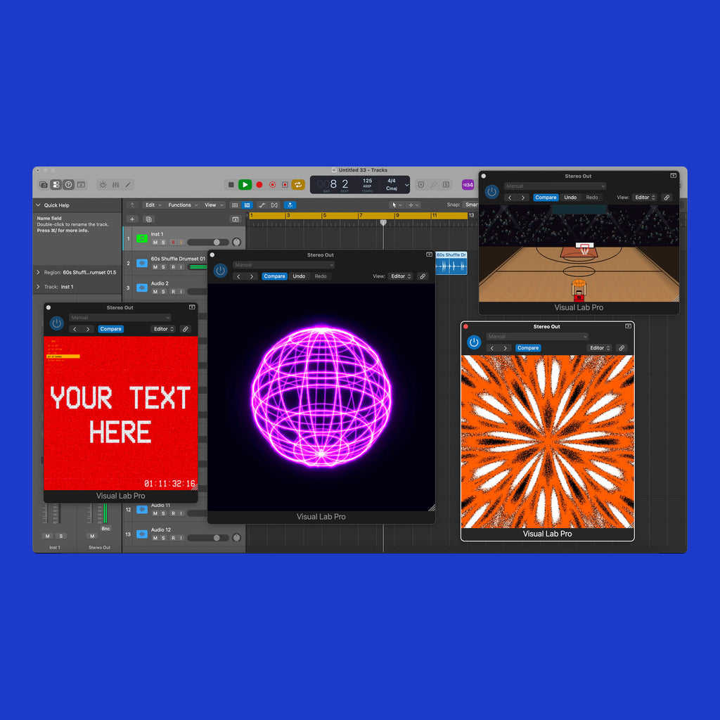720x720 pixels.
Task: Open Editor dropdown in red text window
Action: [163, 329]
